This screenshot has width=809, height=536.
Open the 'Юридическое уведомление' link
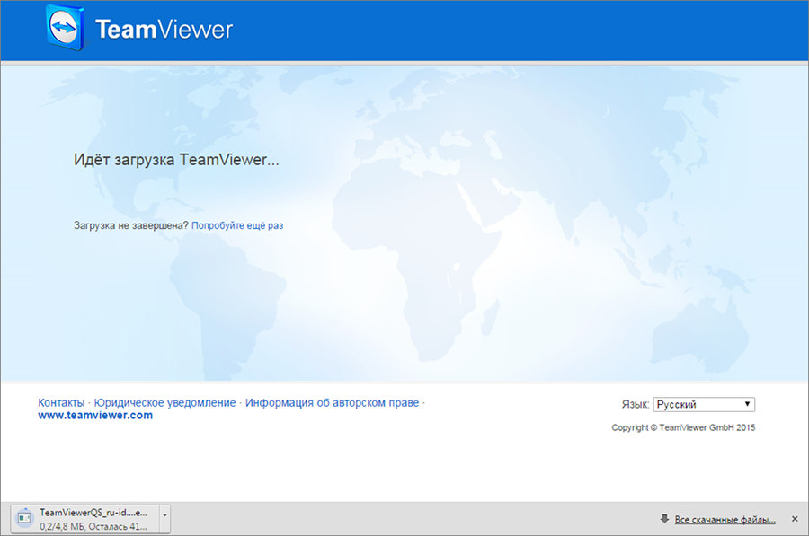pyautogui.click(x=164, y=402)
